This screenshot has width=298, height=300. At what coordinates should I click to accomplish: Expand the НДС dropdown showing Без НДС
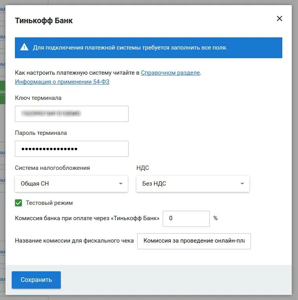[193, 184]
